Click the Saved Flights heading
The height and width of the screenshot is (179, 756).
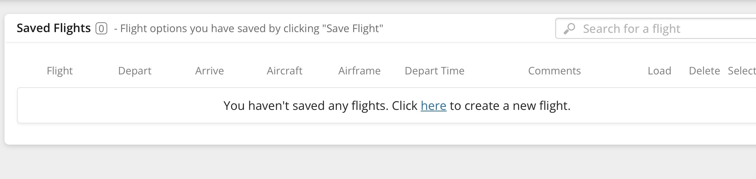pos(54,28)
